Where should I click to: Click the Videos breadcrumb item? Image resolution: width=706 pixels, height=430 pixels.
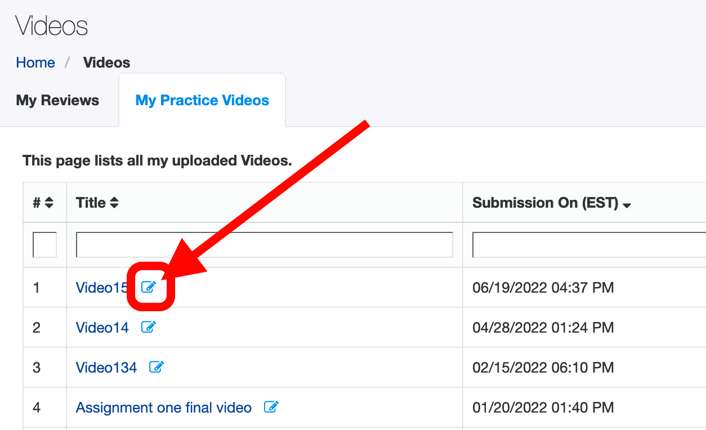[x=106, y=62]
